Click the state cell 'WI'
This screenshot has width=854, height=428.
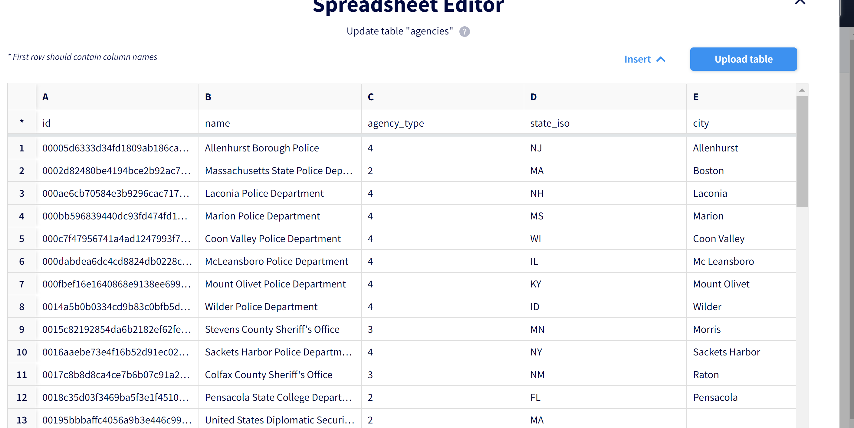click(x=605, y=239)
